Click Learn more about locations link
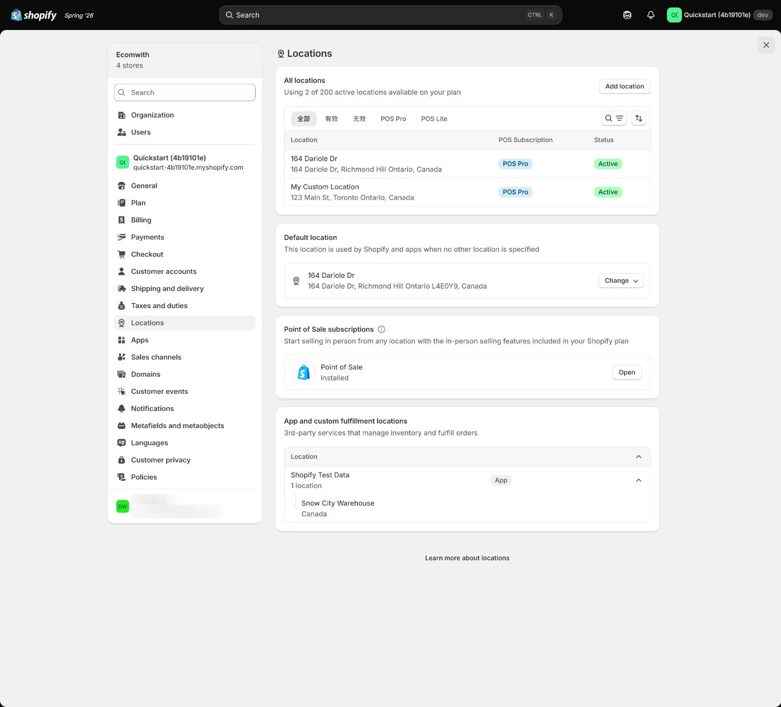 pos(467,558)
